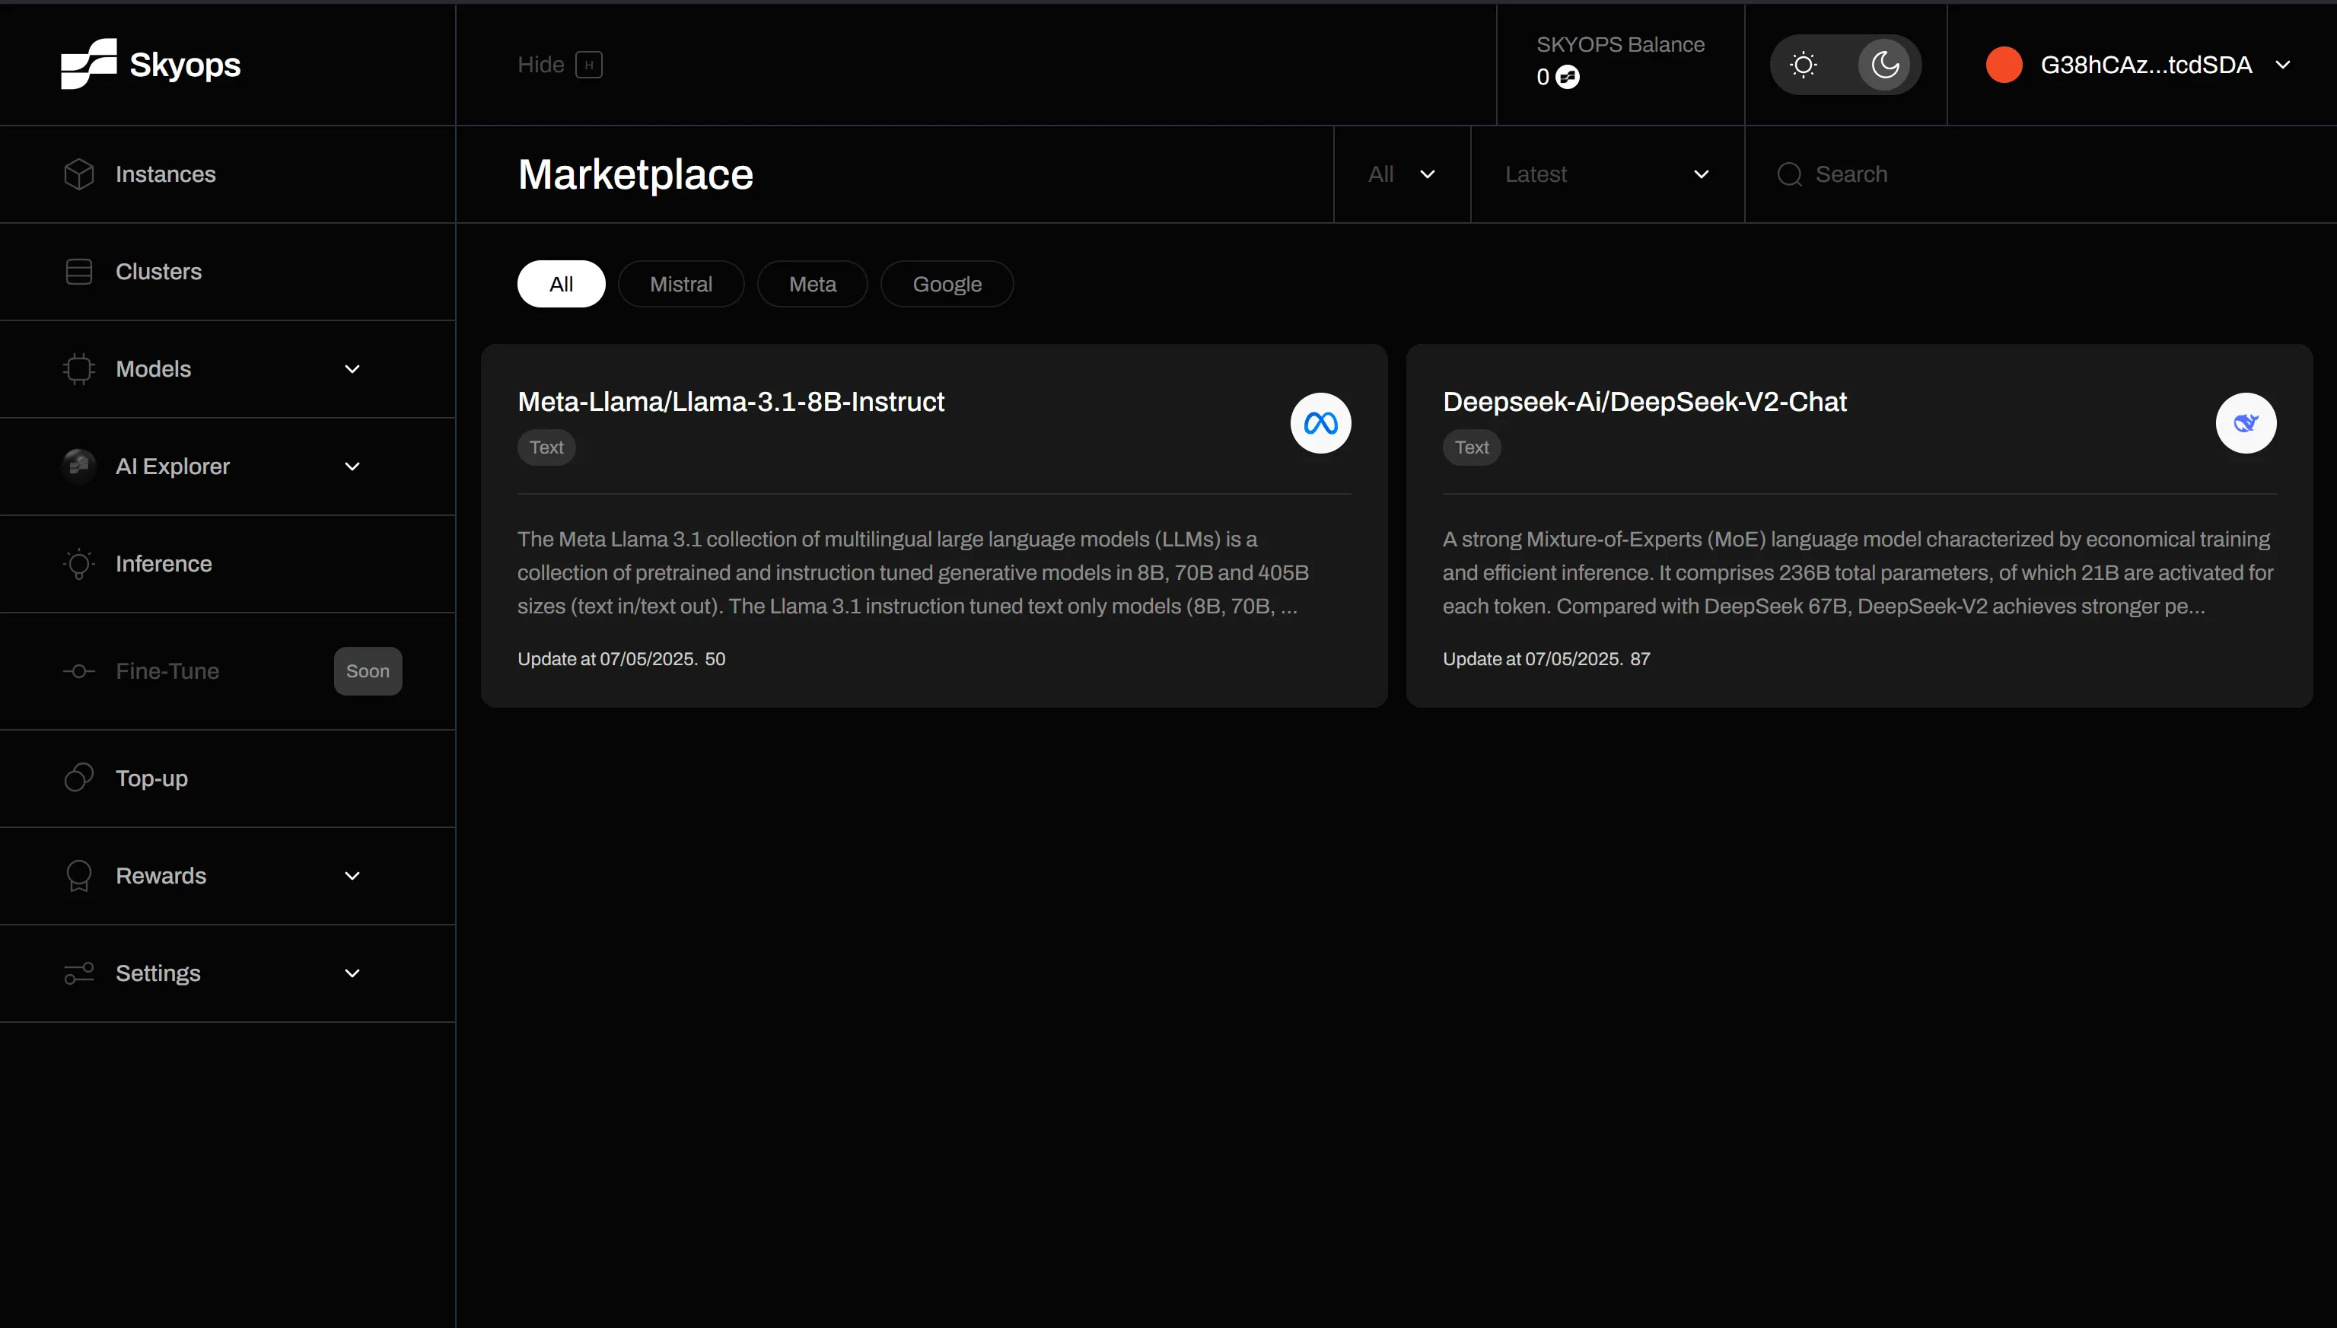Click the SKYOPS balance token icon
The width and height of the screenshot is (2337, 1328).
(1568, 77)
